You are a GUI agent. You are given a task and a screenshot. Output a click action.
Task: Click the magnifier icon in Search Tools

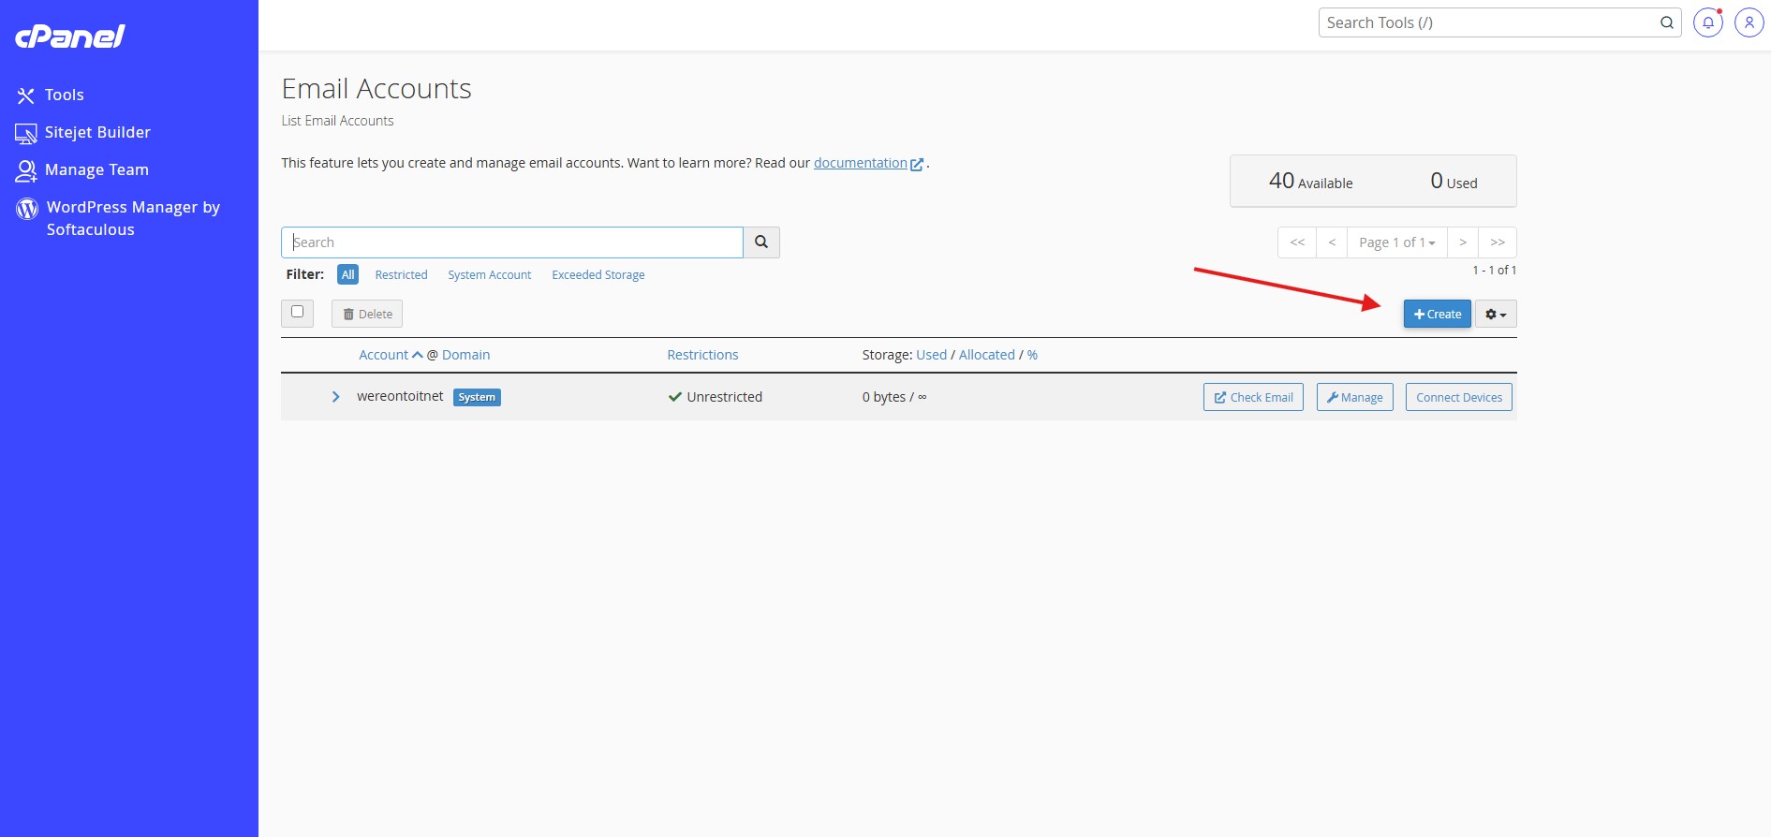tap(1667, 22)
